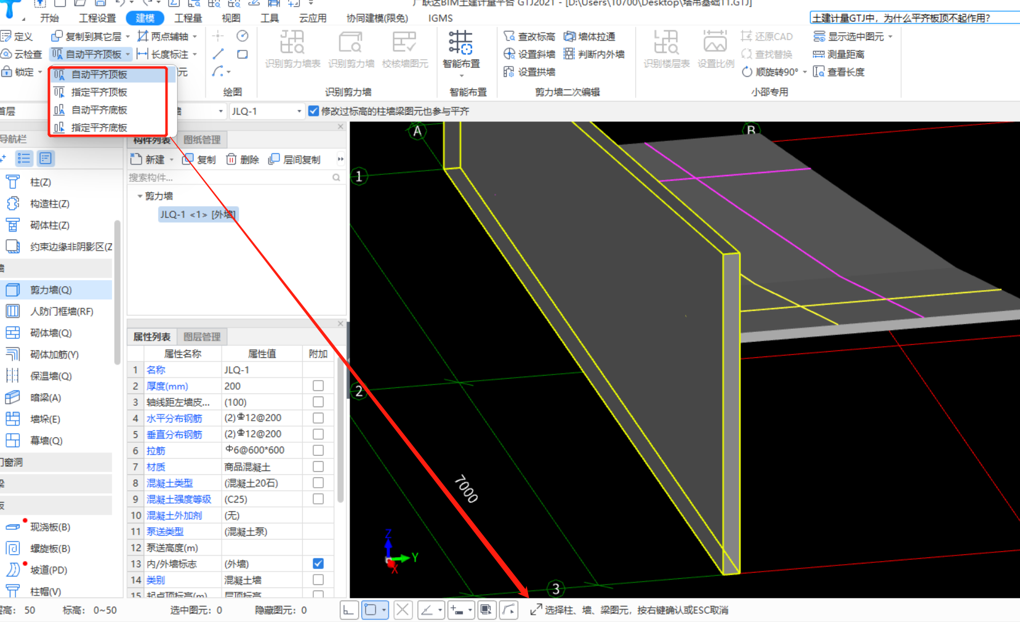1020x622 pixels.
Task: Select the rectangle drawing tool
Action: click(x=243, y=54)
